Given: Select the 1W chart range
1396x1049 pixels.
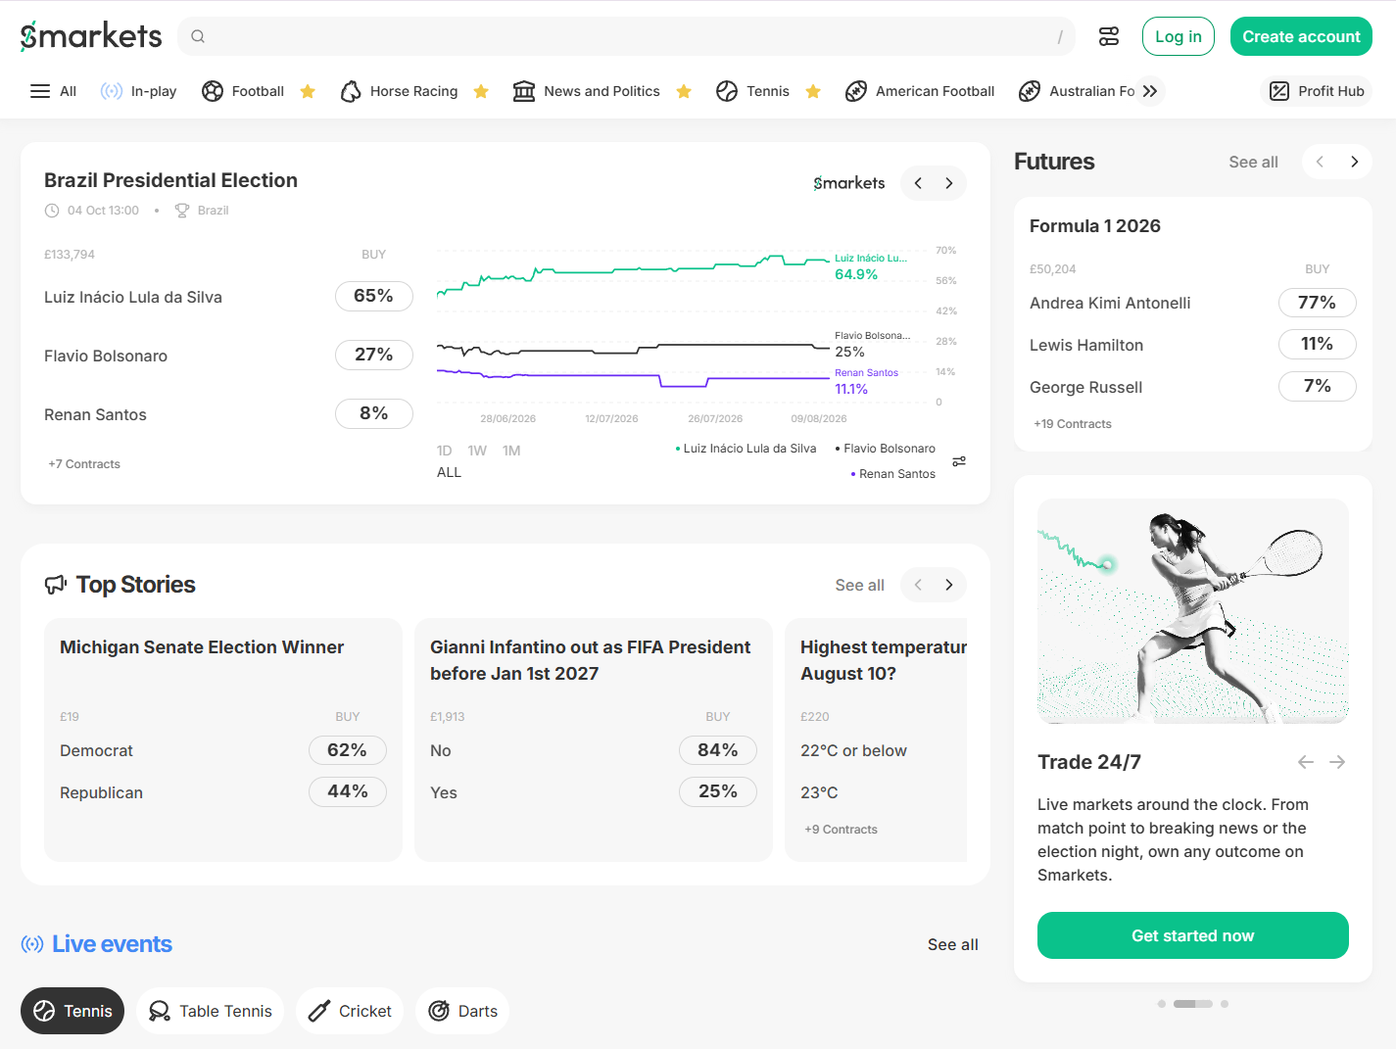Looking at the screenshot, I should (x=477, y=451).
